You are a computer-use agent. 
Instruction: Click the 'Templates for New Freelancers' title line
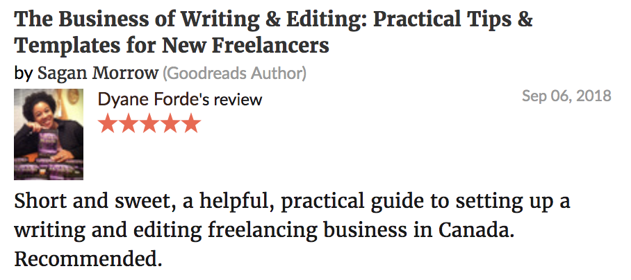tap(172, 46)
